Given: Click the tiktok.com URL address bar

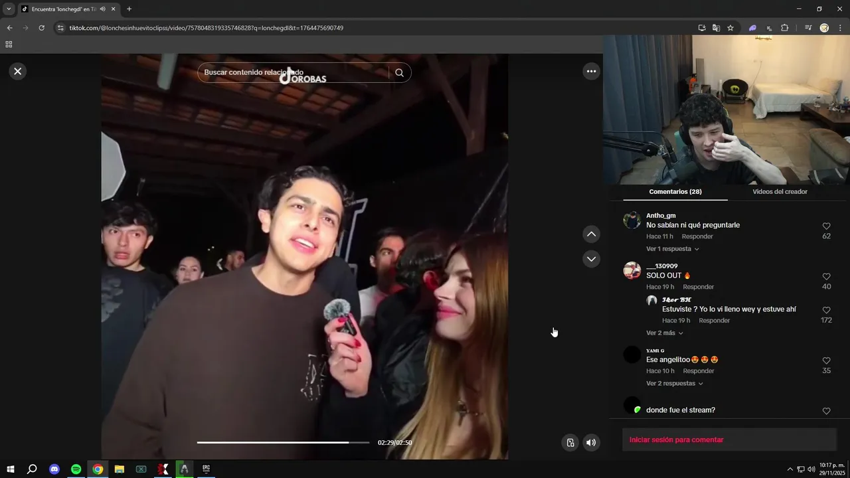Looking at the screenshot, I should coord(206,28).
